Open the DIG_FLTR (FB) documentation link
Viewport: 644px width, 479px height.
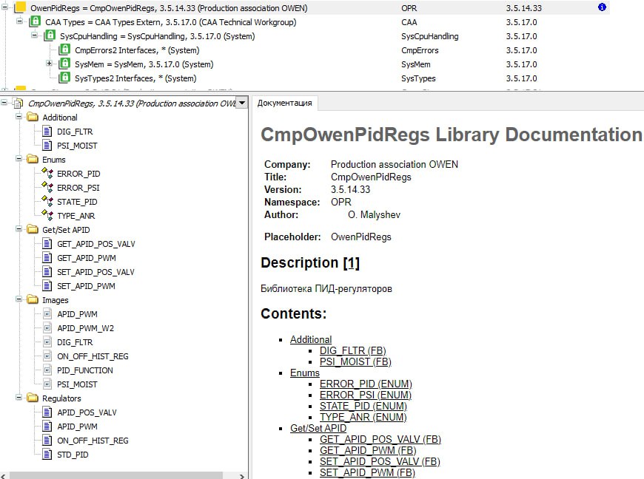coord(353,350)
